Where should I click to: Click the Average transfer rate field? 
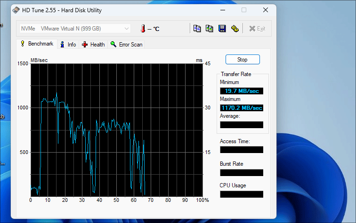click(242, 125)
